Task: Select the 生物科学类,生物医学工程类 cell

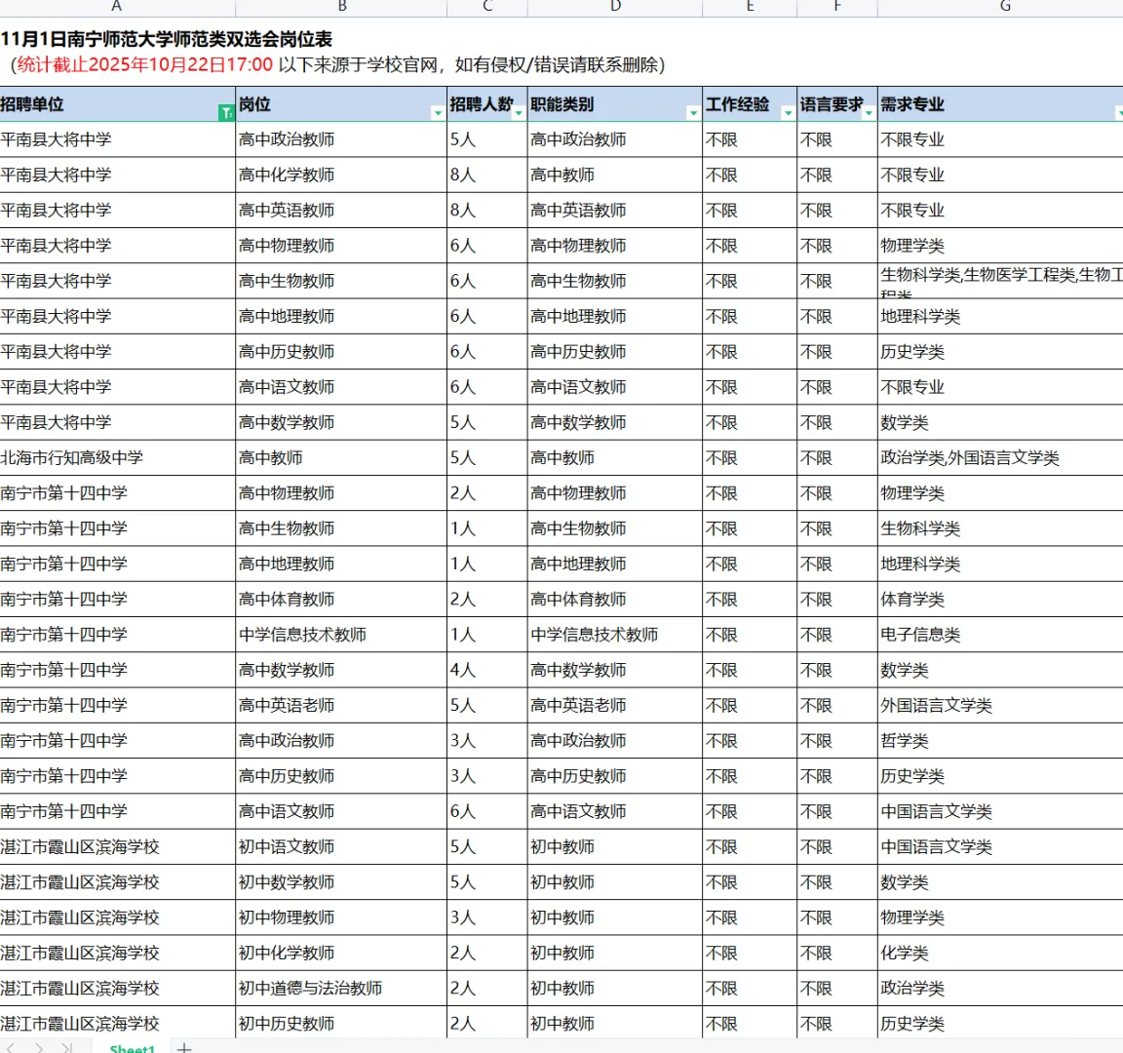Action: click(x=1000, y=281)
